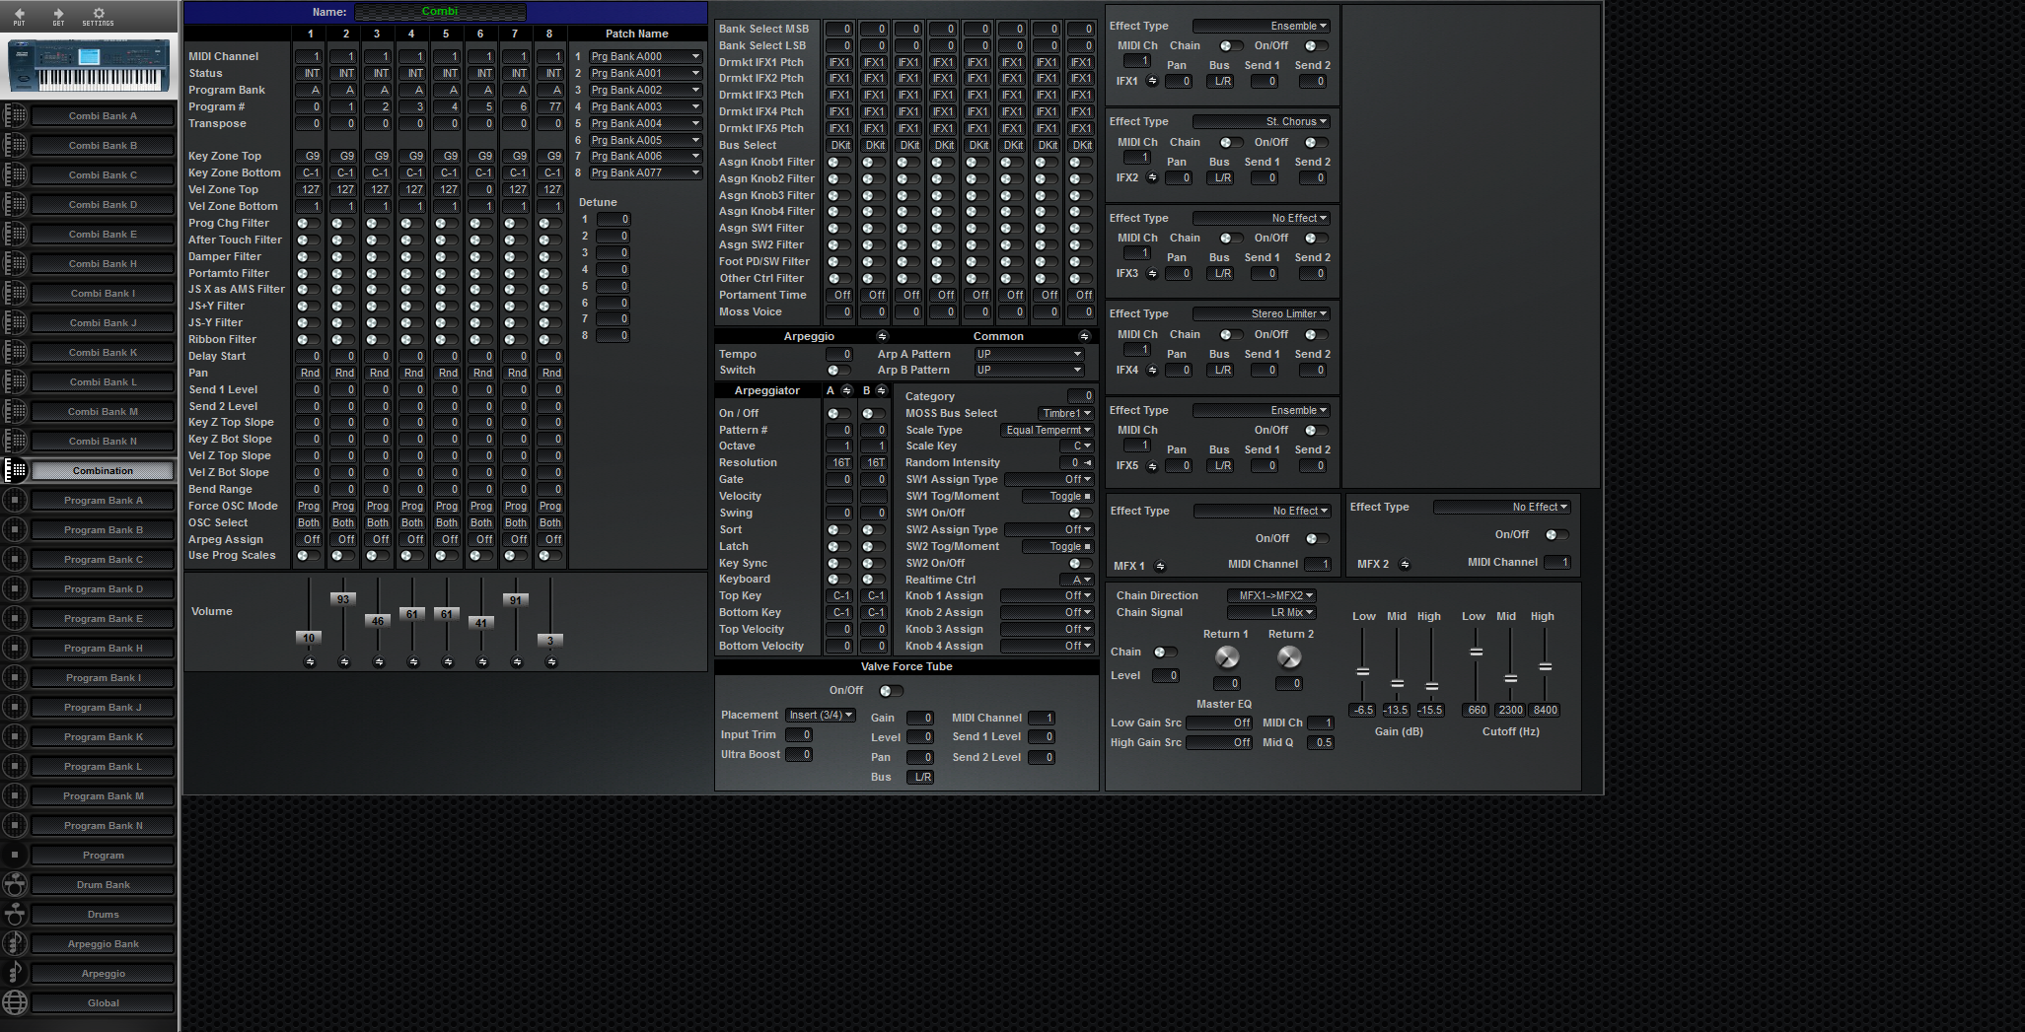
Task: Enable MFX 2 with its On/Off toggle
Action: (1558, 534)
